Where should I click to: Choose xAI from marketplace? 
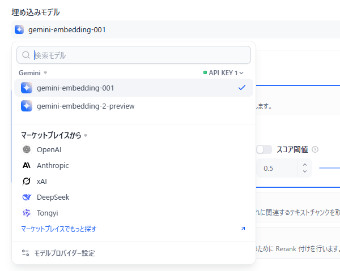134,181
